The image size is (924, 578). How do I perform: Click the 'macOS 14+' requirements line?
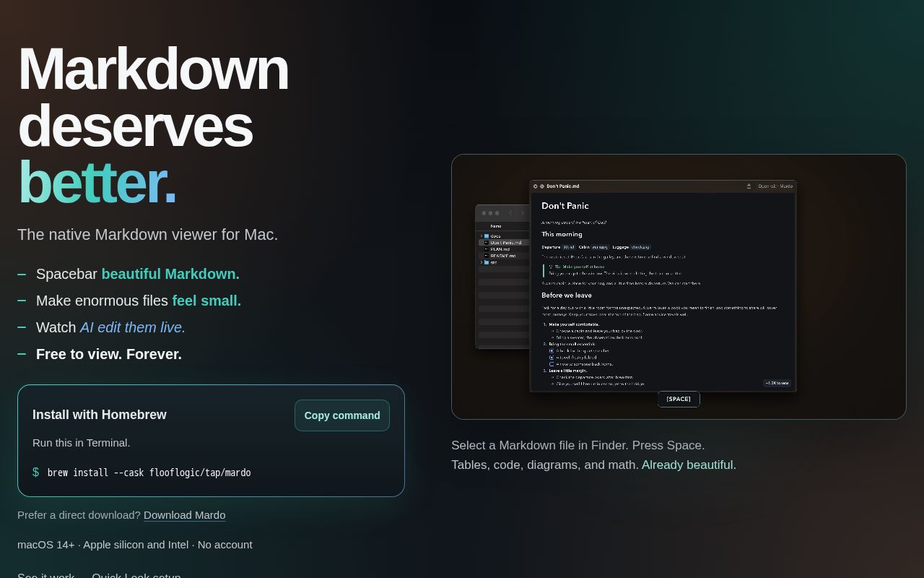[135, 545]
